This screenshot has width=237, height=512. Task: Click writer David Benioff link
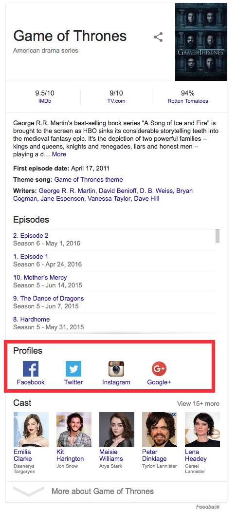click(x=118, y=190)
